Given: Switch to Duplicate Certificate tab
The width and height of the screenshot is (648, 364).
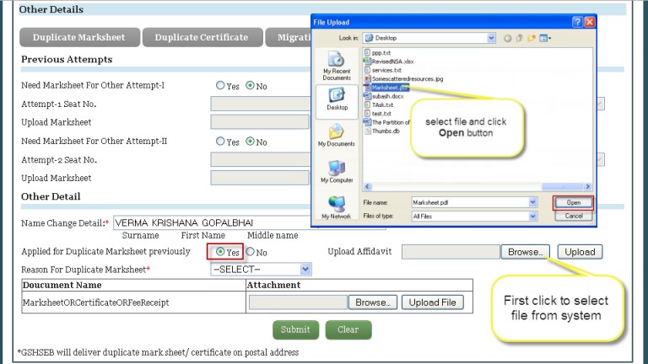Looking at the screenshot, I should tap(201, 37).
